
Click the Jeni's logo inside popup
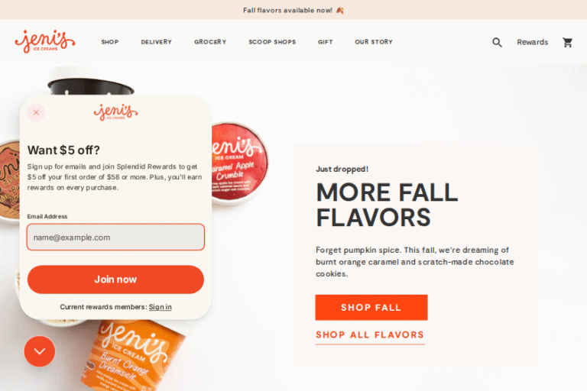click(x=115, y=112)
